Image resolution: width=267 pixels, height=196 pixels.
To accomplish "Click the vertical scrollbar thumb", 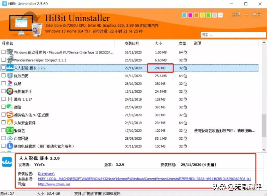I will (264, 126).
